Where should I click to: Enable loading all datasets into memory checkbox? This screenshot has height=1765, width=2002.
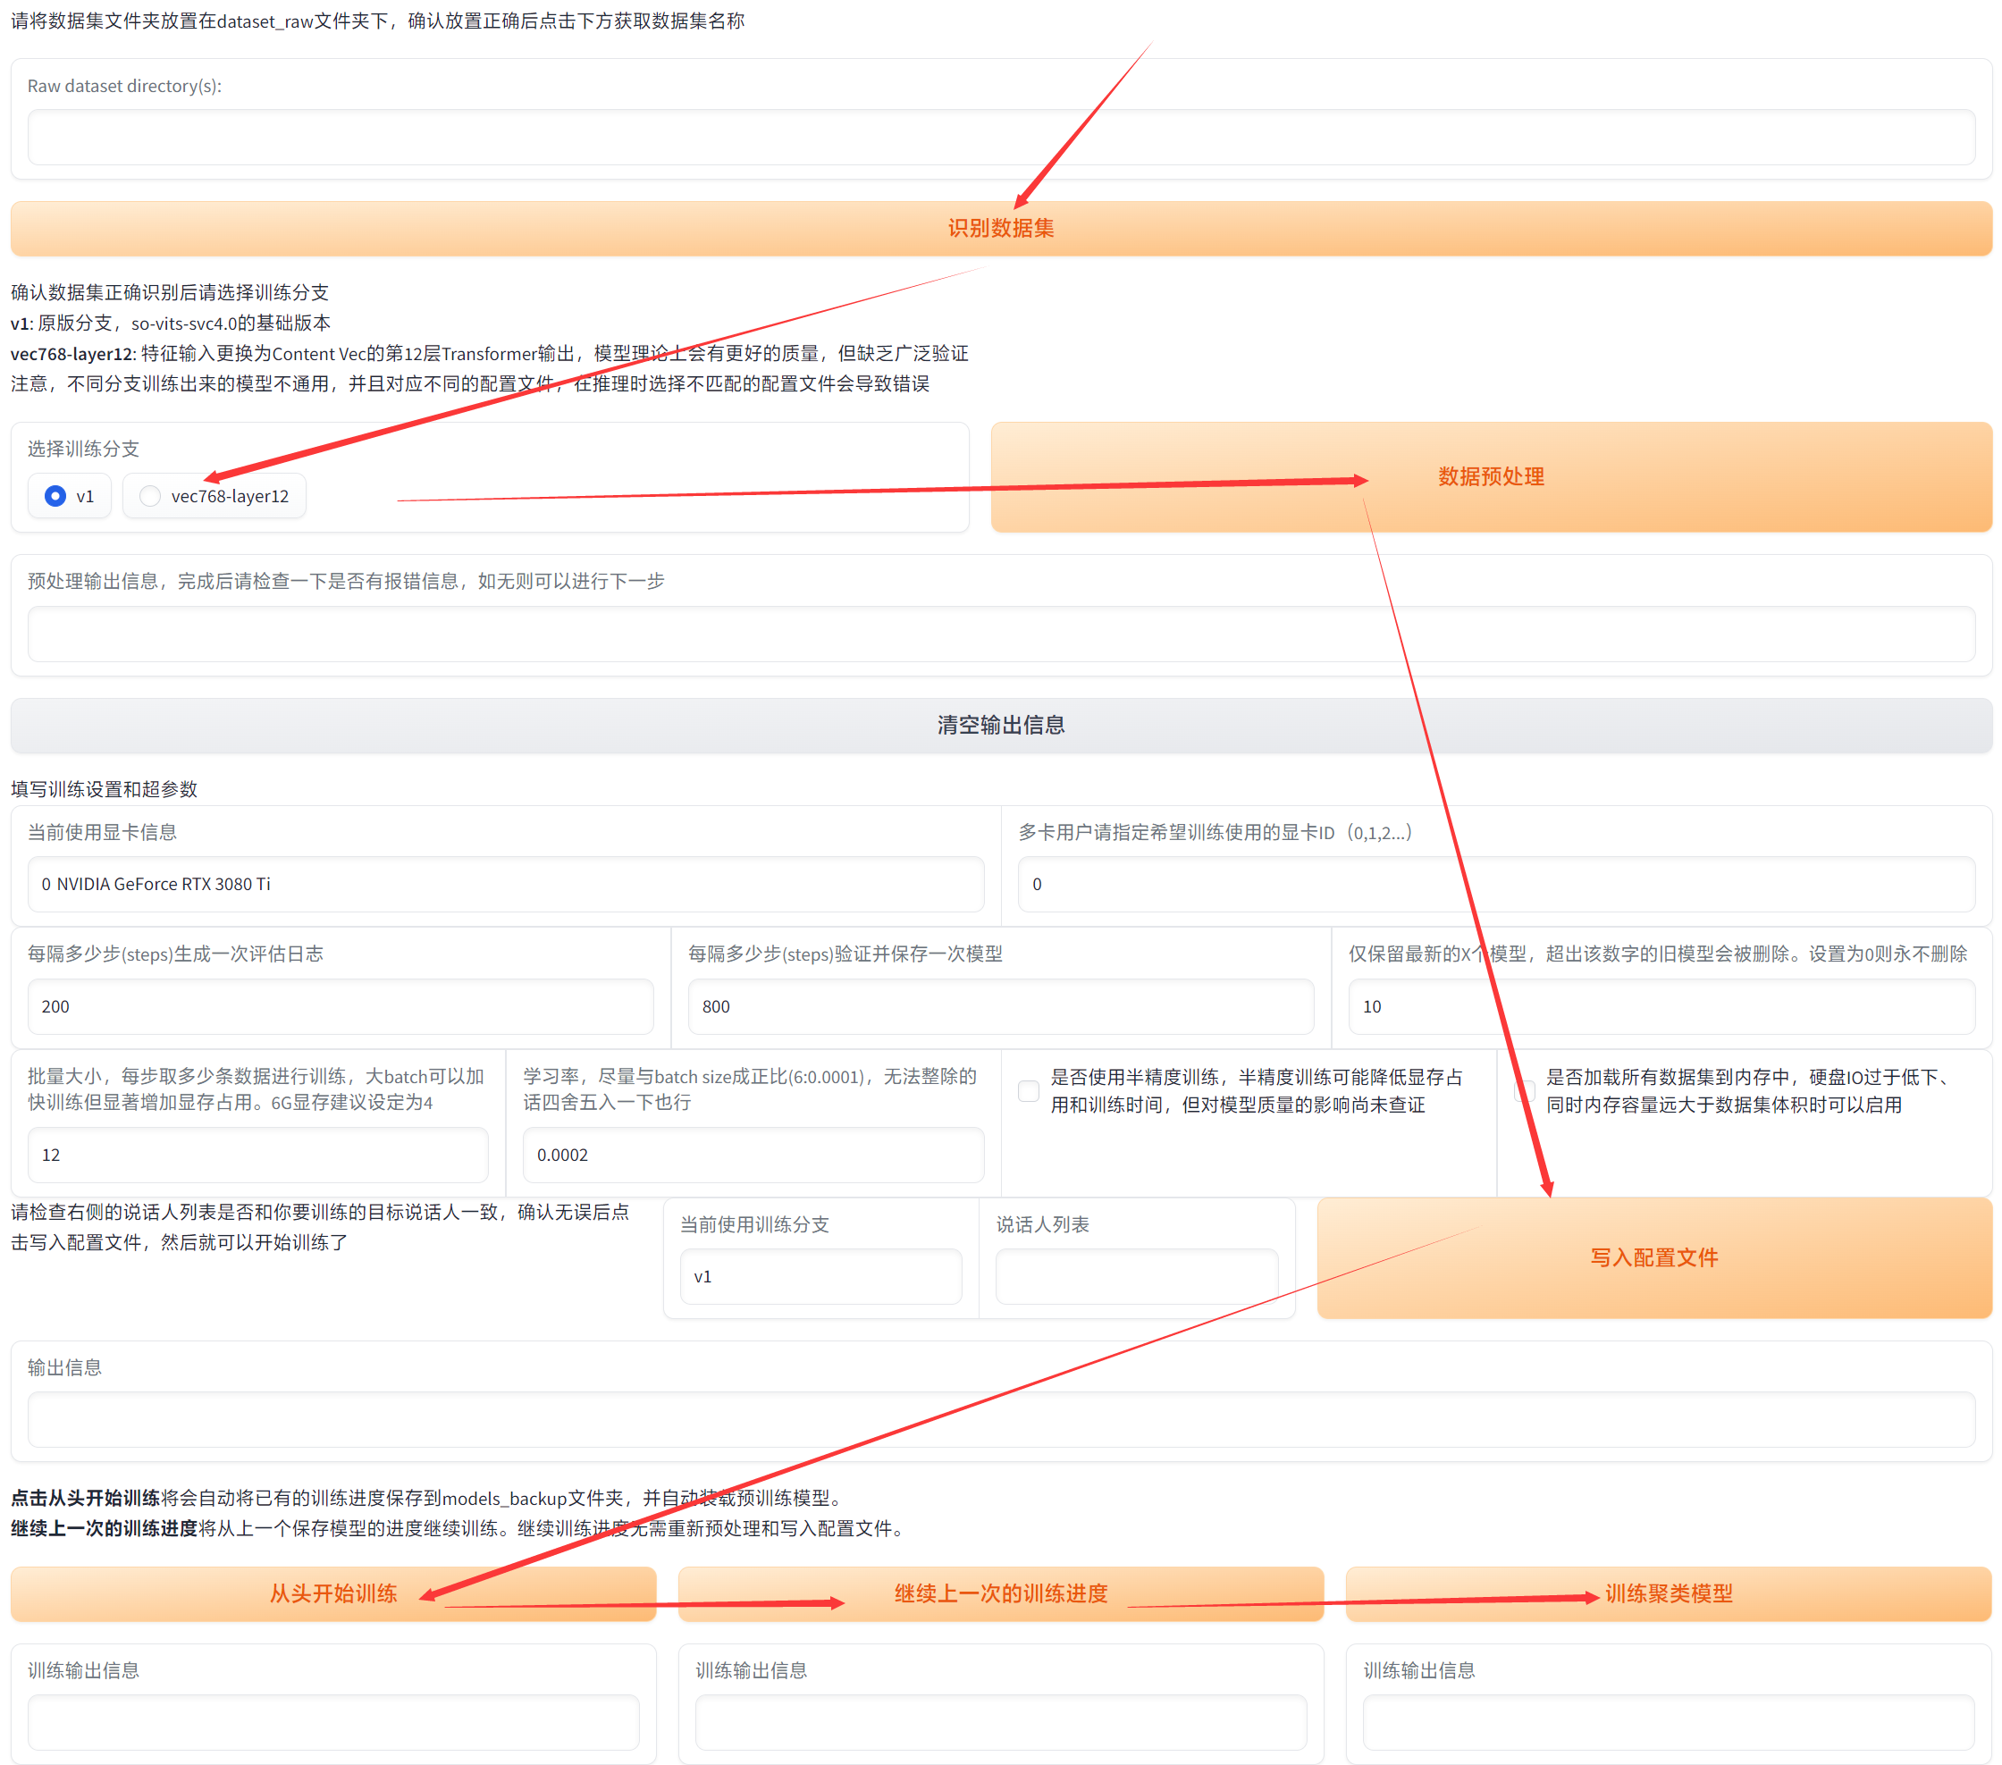(x=1524, y=1090)
